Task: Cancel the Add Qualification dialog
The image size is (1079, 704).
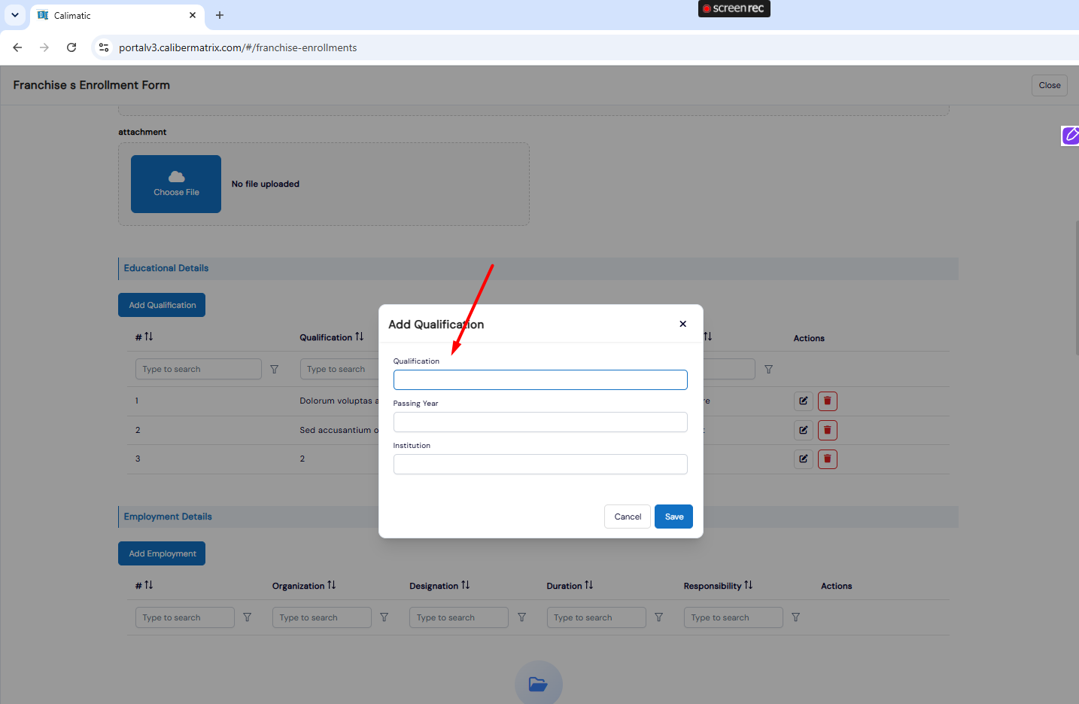Action: 628,517
